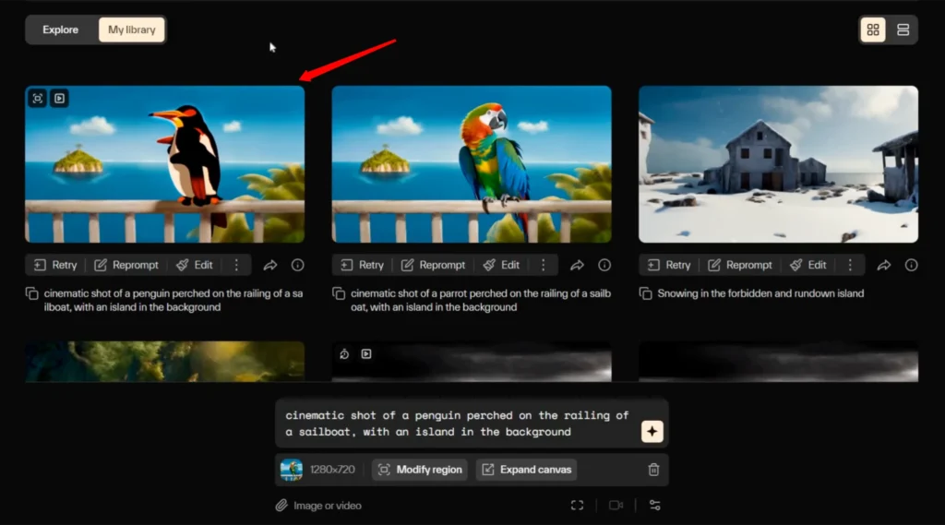Switch to the Explore tab

coord(60,30)
